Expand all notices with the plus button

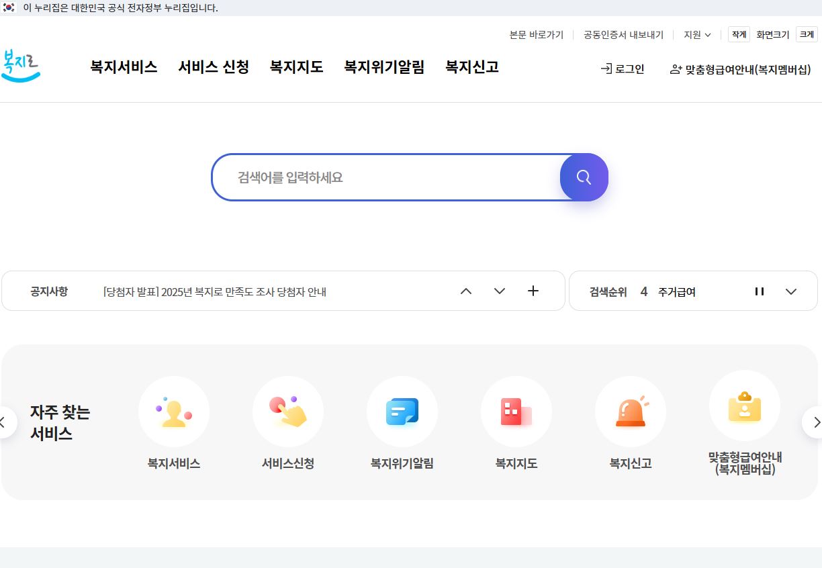click(x=533, y=291)
